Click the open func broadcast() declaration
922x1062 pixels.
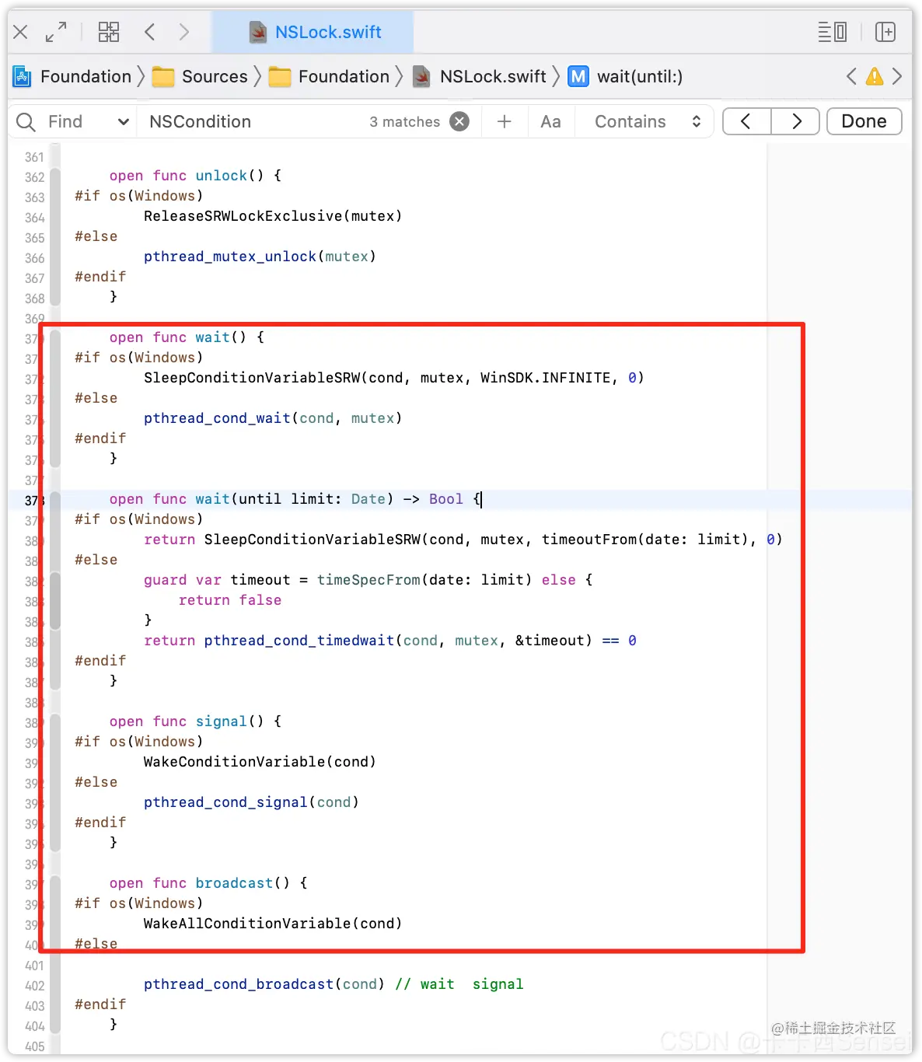pyautogui.click(x=208, y=883)
